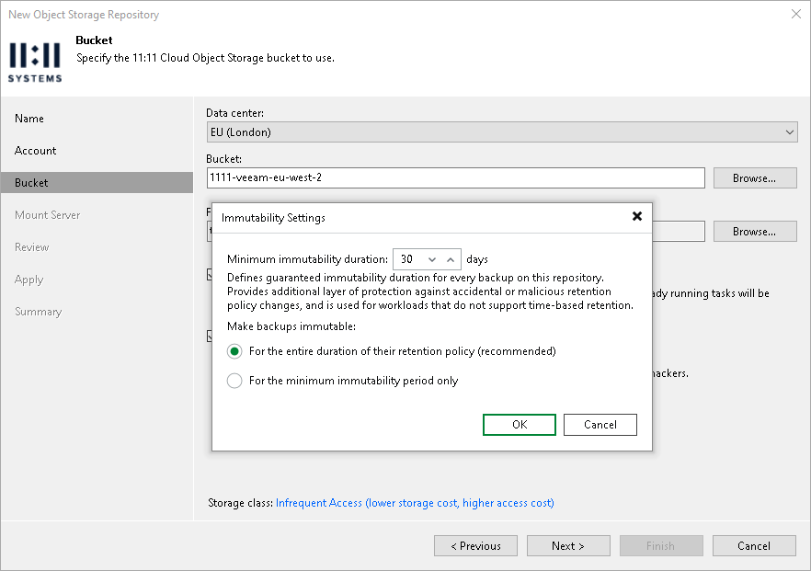
Task: Browse for a folder
Action: (x=755, y=231)
